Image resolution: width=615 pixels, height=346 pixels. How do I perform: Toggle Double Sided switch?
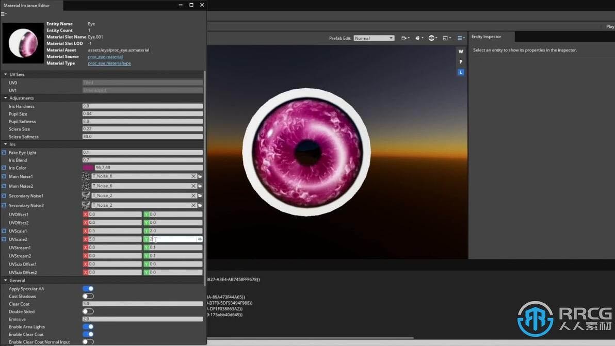pyautogui.click(x=88, y=311)
